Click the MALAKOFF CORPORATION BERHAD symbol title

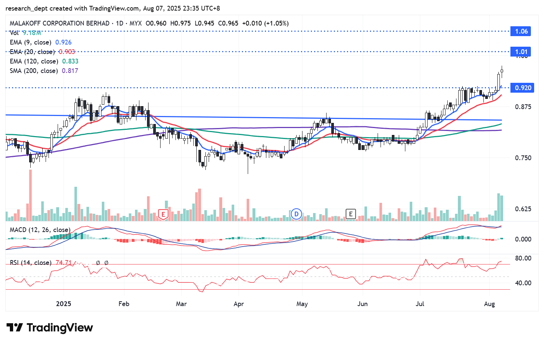click(59, 23)
